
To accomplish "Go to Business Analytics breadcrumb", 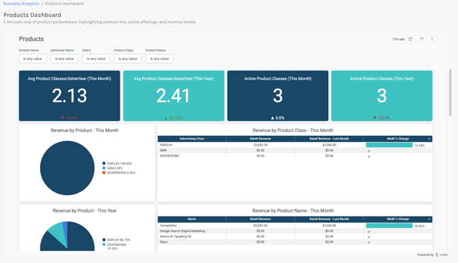I will point(21,3).
